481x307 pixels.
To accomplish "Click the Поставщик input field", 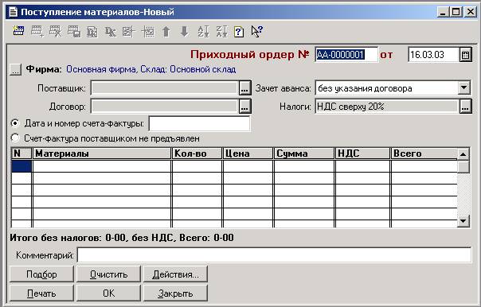I will pyautogui.click(x=165, y=88).
